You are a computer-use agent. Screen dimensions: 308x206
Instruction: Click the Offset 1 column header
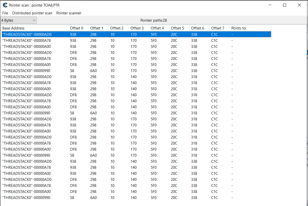[x=98, y=28]
